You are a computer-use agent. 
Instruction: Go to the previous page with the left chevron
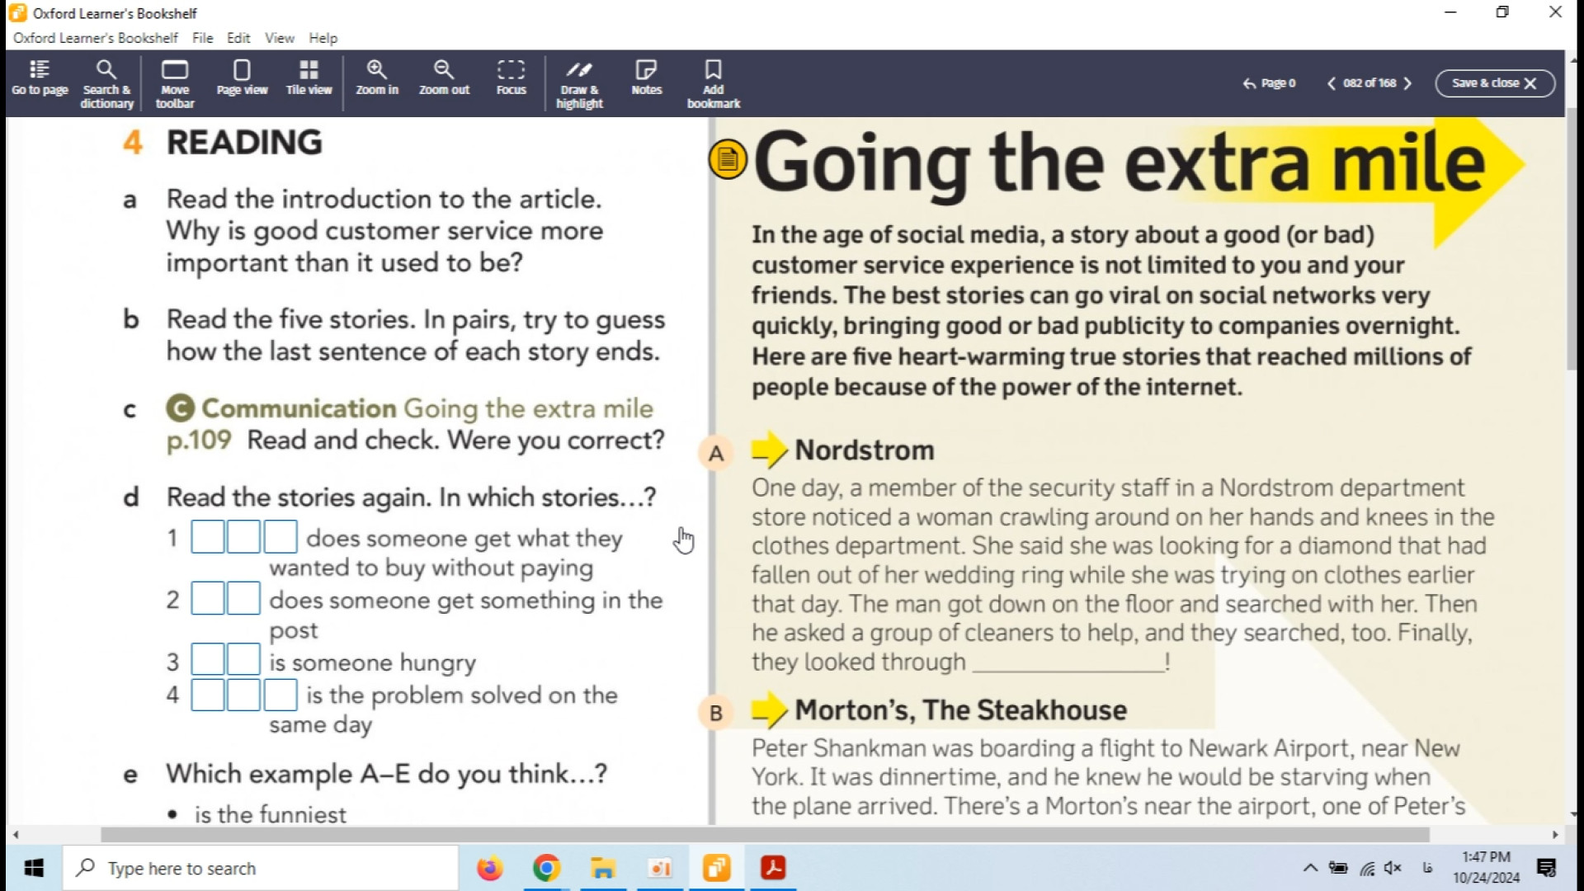pos(1331,83)
